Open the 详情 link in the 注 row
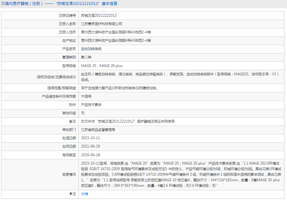 (x=84, y=194)
